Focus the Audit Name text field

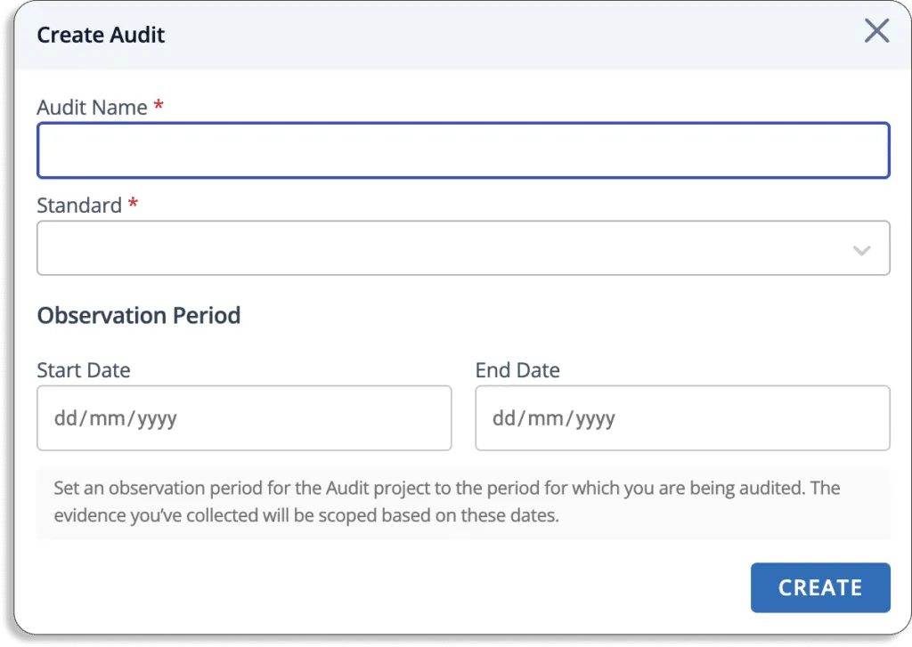(463, 150)
